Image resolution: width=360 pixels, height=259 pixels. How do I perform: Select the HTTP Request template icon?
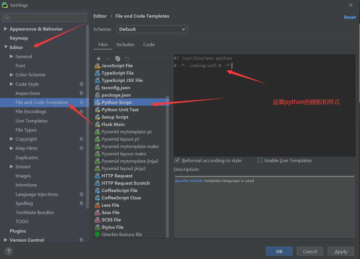point(97,176)
